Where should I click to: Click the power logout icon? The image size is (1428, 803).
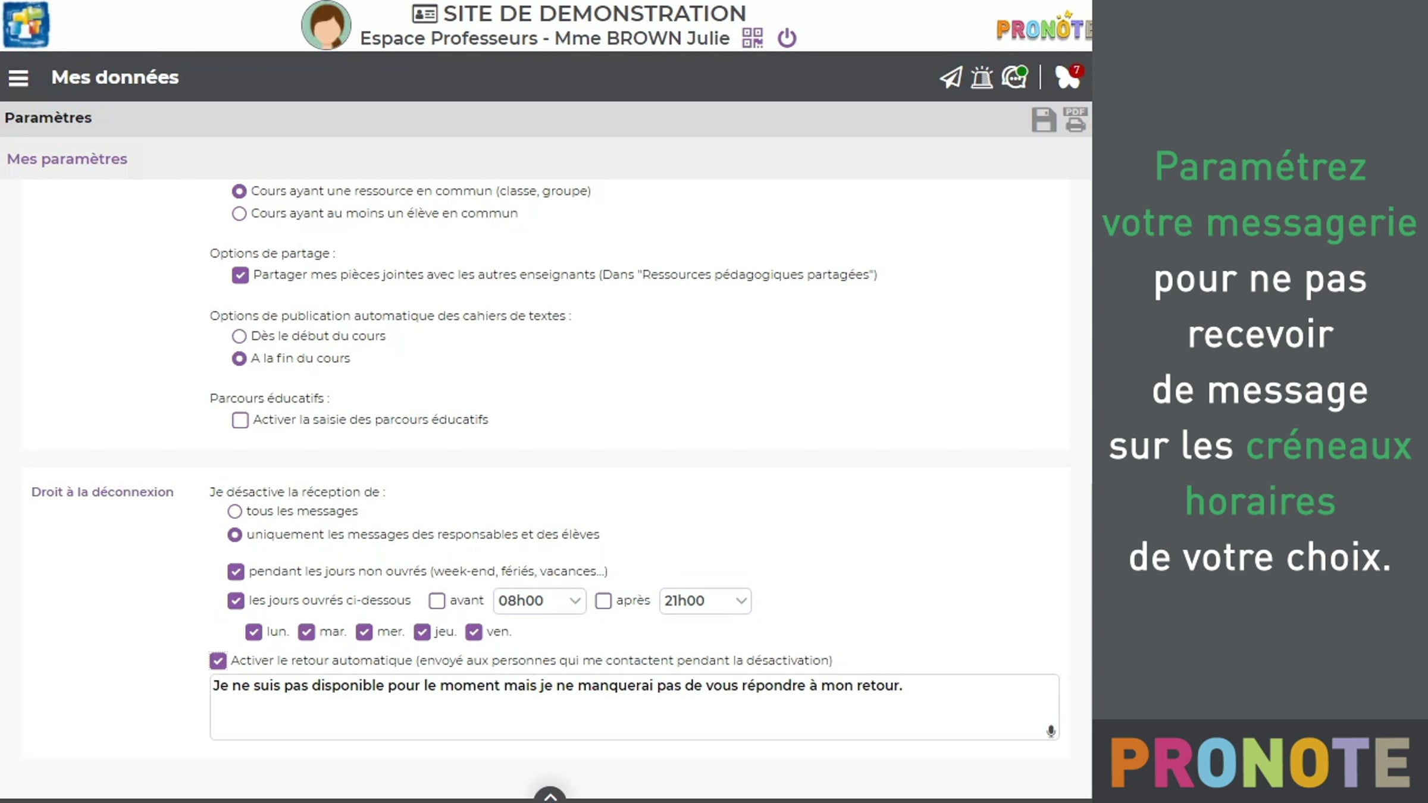[787, 38]
